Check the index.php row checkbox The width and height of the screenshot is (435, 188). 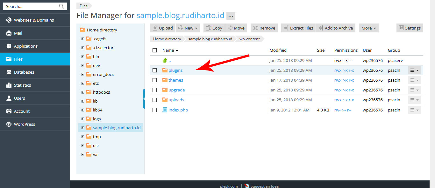[x=155, y=110]
